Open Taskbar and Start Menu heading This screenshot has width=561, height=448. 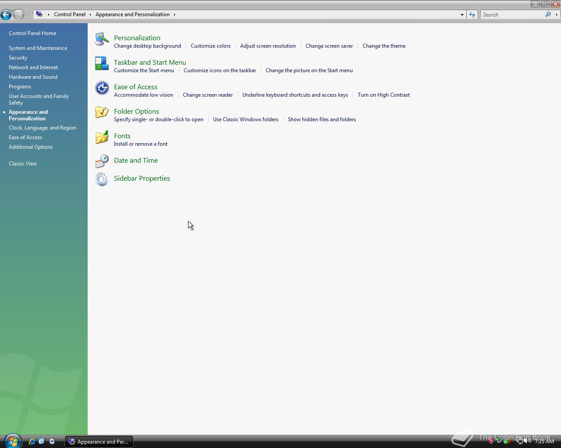(150, 63)
